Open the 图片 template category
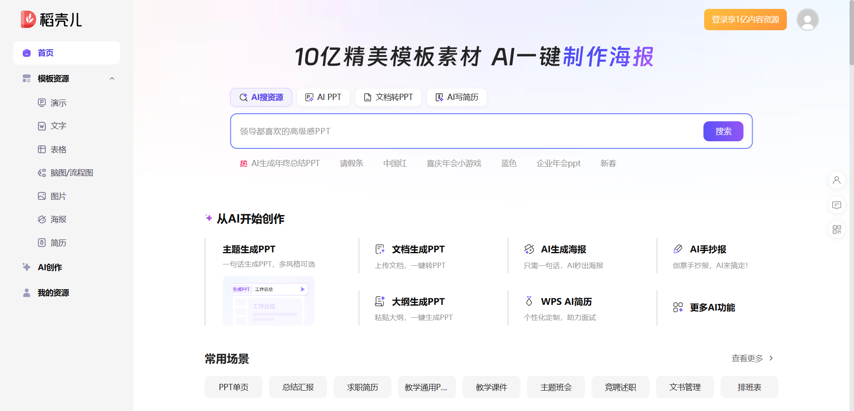 (x=58, y=196)
